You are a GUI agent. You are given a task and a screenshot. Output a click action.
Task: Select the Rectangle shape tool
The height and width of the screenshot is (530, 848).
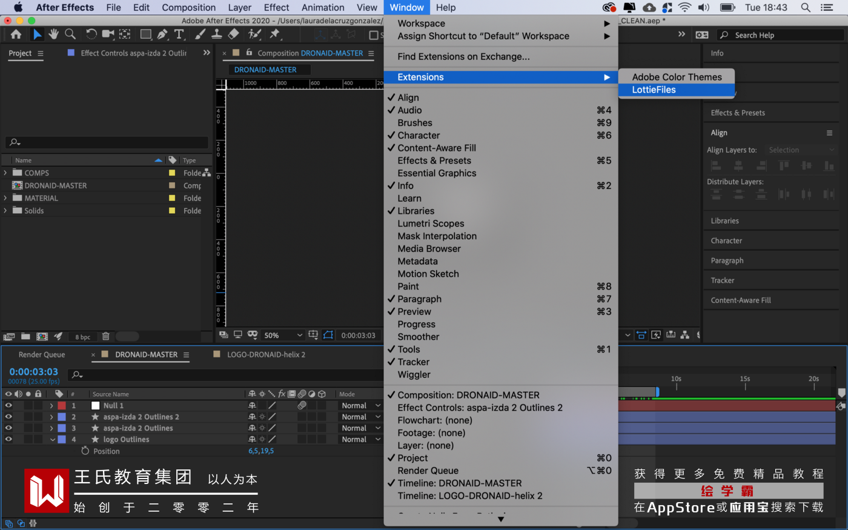point(146,34)
